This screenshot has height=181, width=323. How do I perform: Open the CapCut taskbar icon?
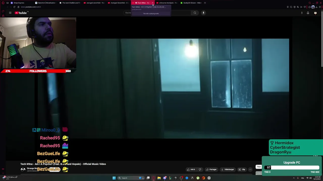(209, 178)
